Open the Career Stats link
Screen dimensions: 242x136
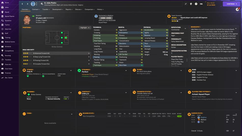[197, 113]
